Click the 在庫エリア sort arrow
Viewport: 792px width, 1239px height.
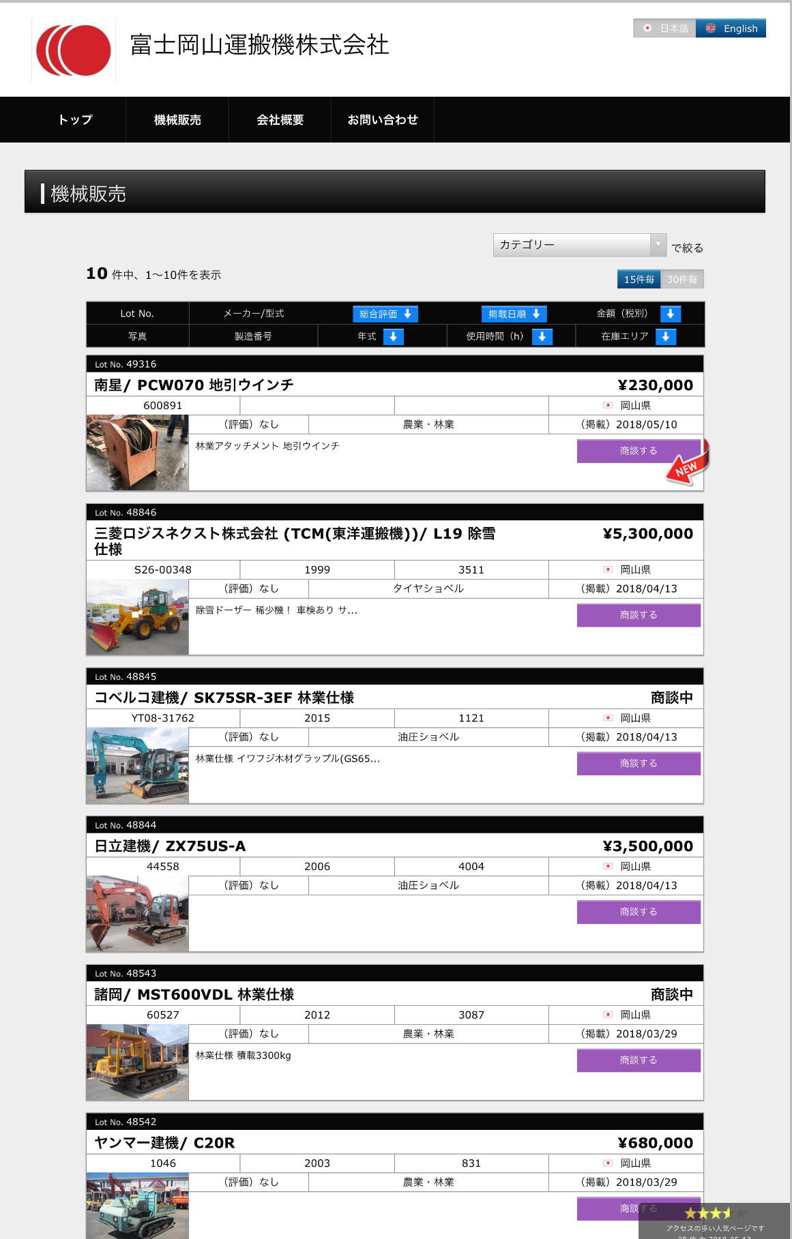tap(666, 336)
